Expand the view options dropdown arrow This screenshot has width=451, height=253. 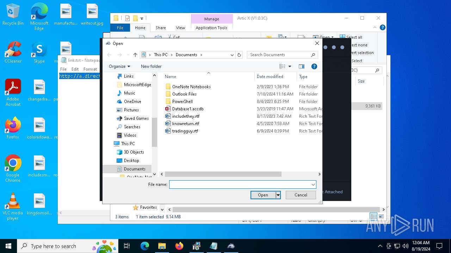pyautogui.click(x=290, y=66)
